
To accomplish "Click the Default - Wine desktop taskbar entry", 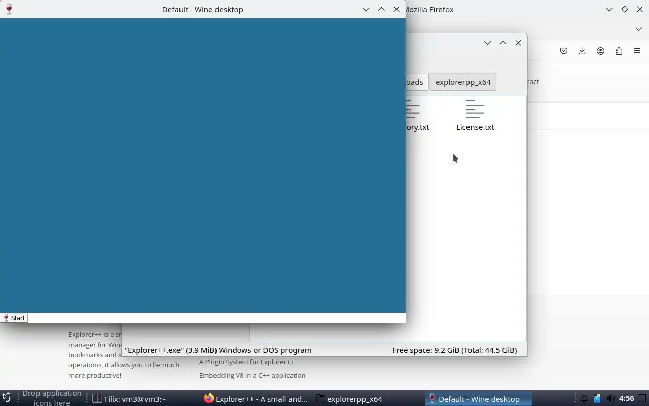I will (479, 399).
